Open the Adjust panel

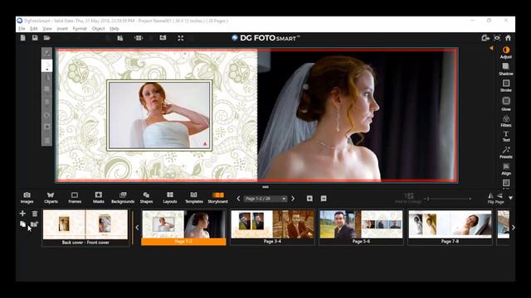coord(506,53)
